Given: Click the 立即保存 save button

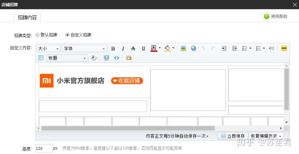Looking at the screenshot, I should (x=233, y=136).
